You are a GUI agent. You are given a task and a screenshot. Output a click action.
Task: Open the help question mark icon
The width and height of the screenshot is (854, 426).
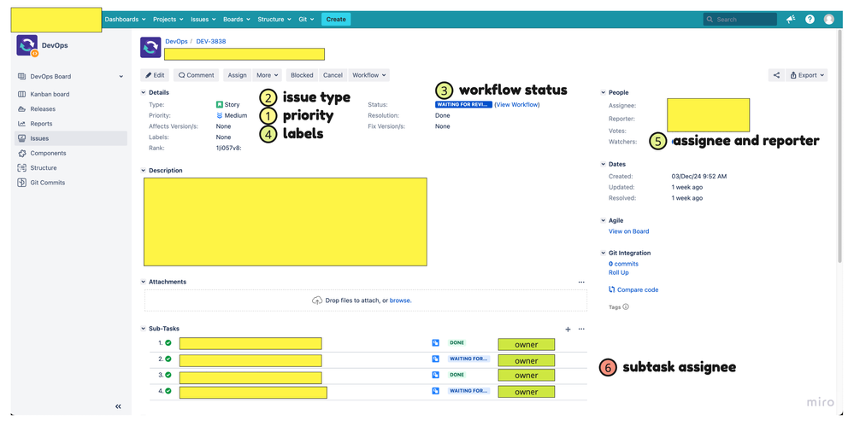(x=810, y=19)
